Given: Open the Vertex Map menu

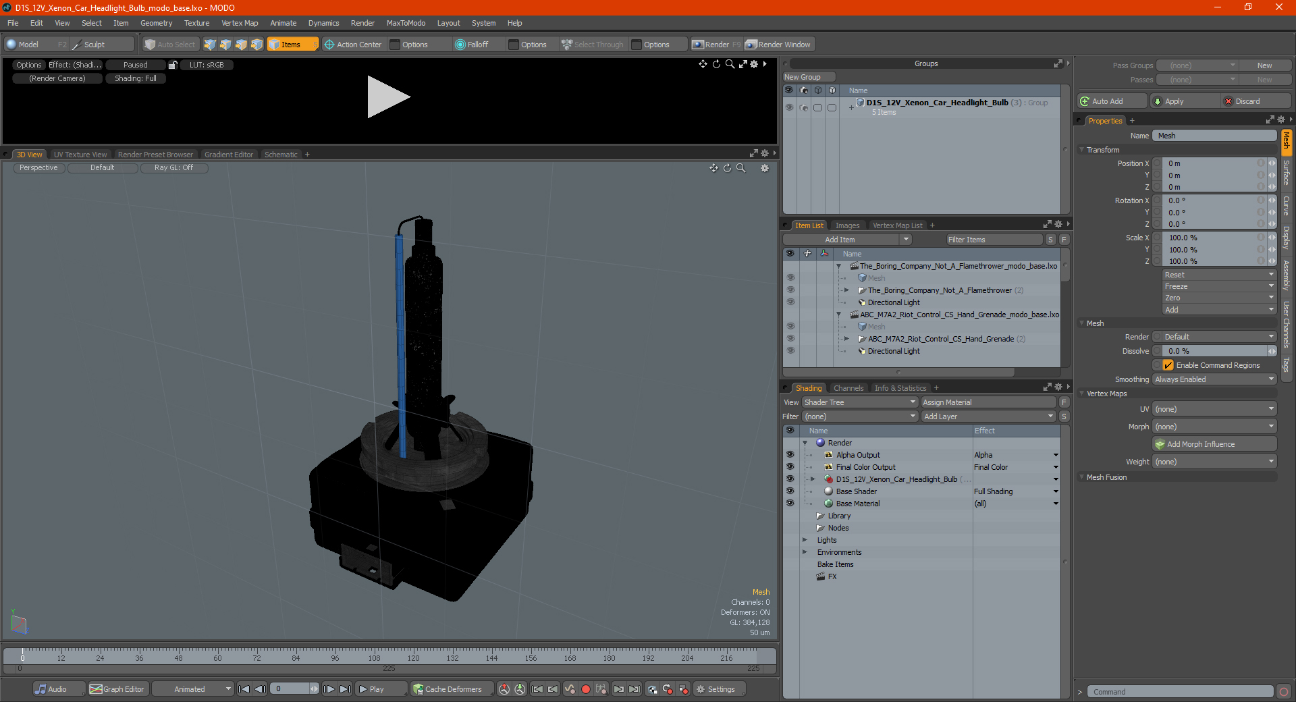Looking at the screenshot, I should [240, 23].
